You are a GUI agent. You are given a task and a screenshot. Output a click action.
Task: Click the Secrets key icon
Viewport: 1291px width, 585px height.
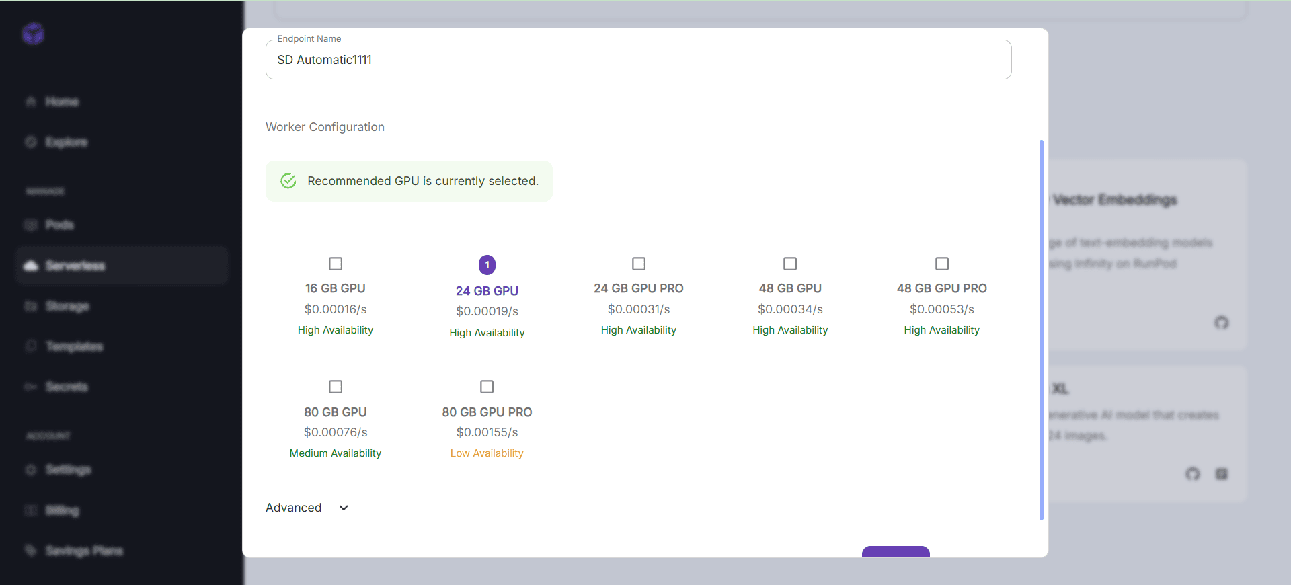tap(31, 387)
